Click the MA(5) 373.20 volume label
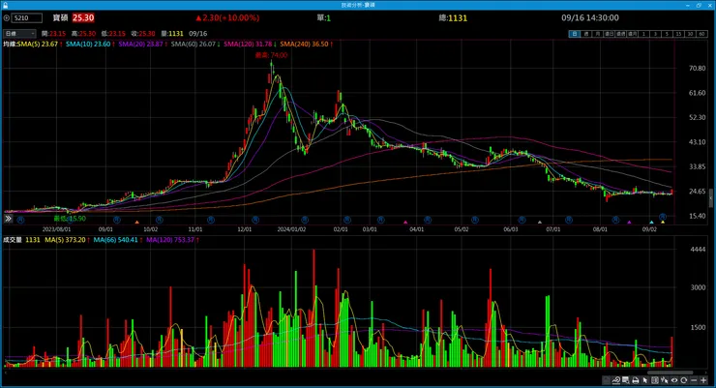Screen dimensions: 716x388 (67, 240)
